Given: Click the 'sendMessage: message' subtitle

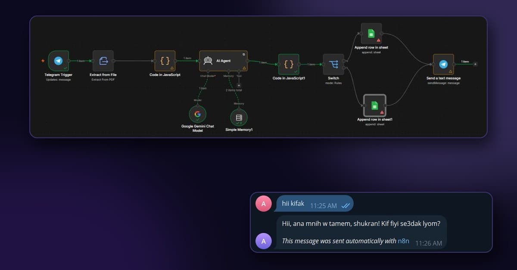Looking at the screenshot, I should [x=443, y=83].
